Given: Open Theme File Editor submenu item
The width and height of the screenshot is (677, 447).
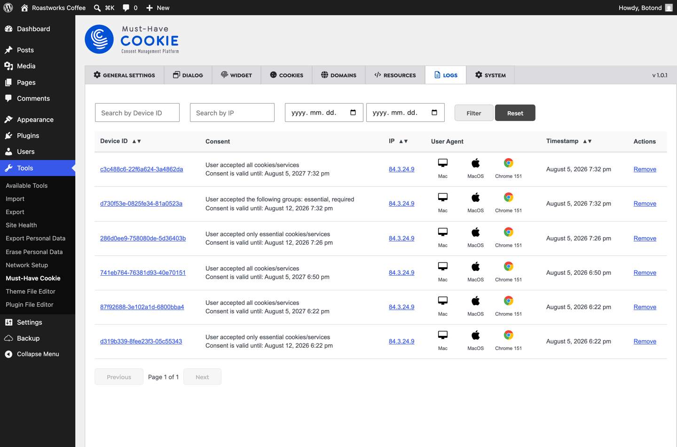Looking at the screenshot, I should (31, 291).
